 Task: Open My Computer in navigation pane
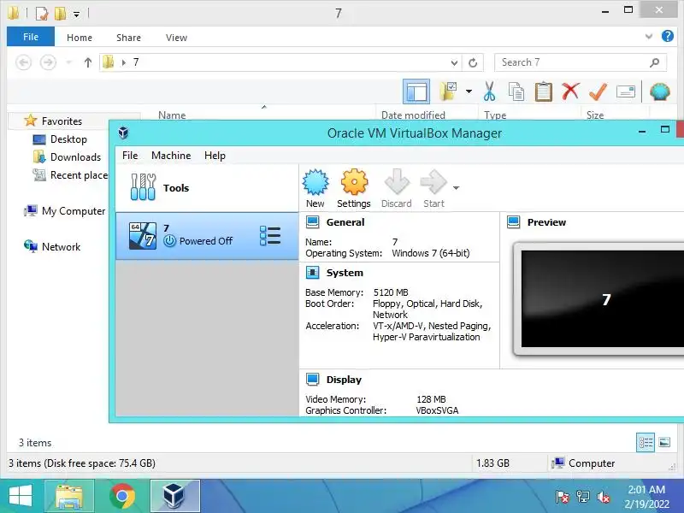click(x=65, y=211)
